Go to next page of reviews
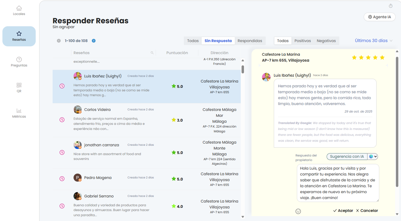 click(94, 41)
